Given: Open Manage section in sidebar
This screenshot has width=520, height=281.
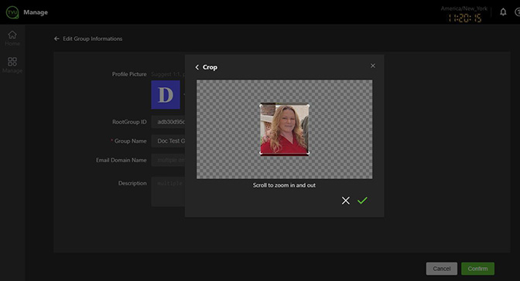Looking at the screenshot, I should [x=12, y=65].
